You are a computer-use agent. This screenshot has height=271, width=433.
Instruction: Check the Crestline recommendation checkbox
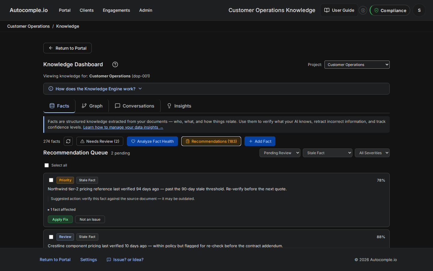click(x=51, y=237)
